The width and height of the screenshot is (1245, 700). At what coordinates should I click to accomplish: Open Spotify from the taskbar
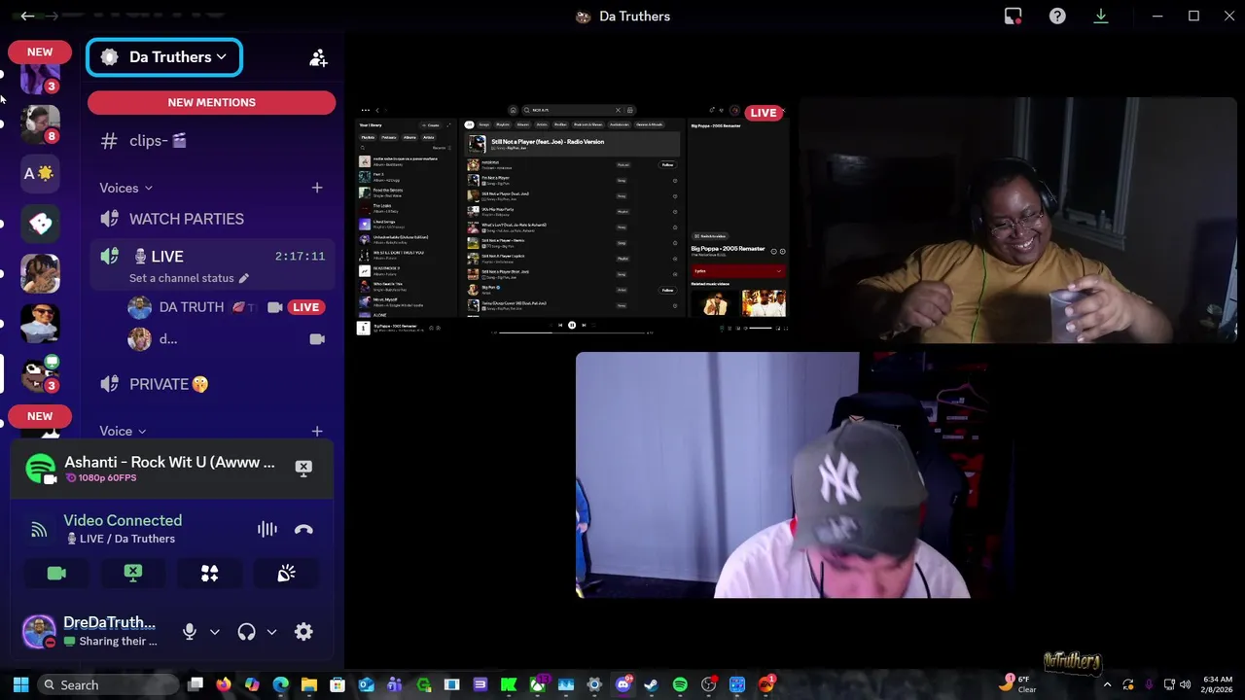pyautogui.click(x=680, y=684)
